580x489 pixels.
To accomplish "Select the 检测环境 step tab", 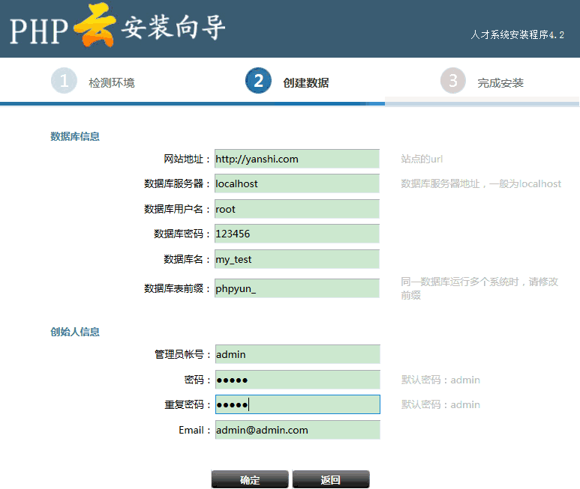I will 112,82.
